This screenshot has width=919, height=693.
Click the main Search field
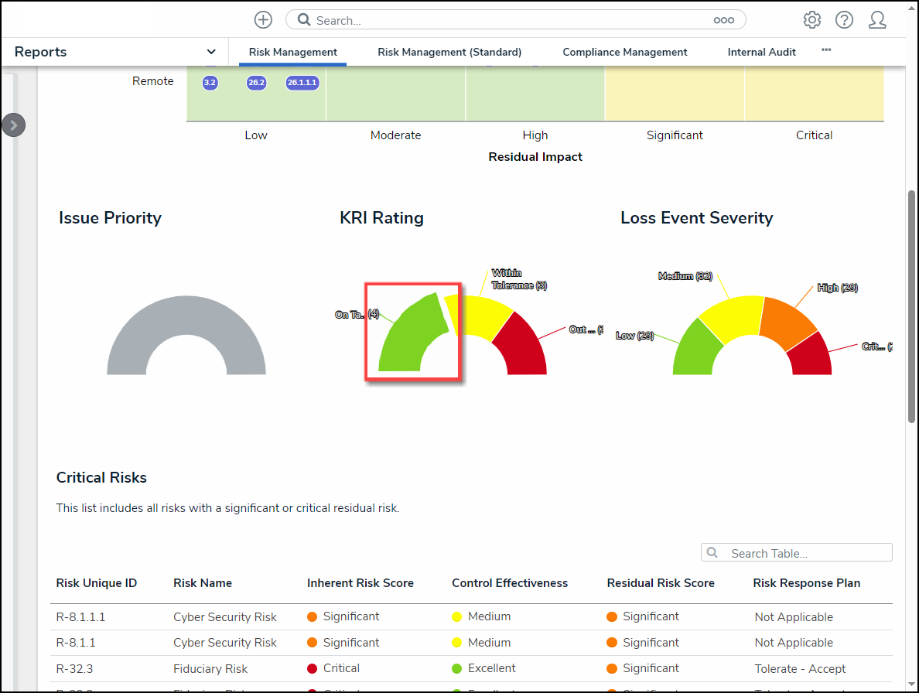[x=511, y=20]
